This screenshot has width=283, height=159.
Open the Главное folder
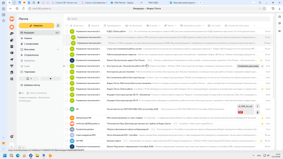point(28,38)
